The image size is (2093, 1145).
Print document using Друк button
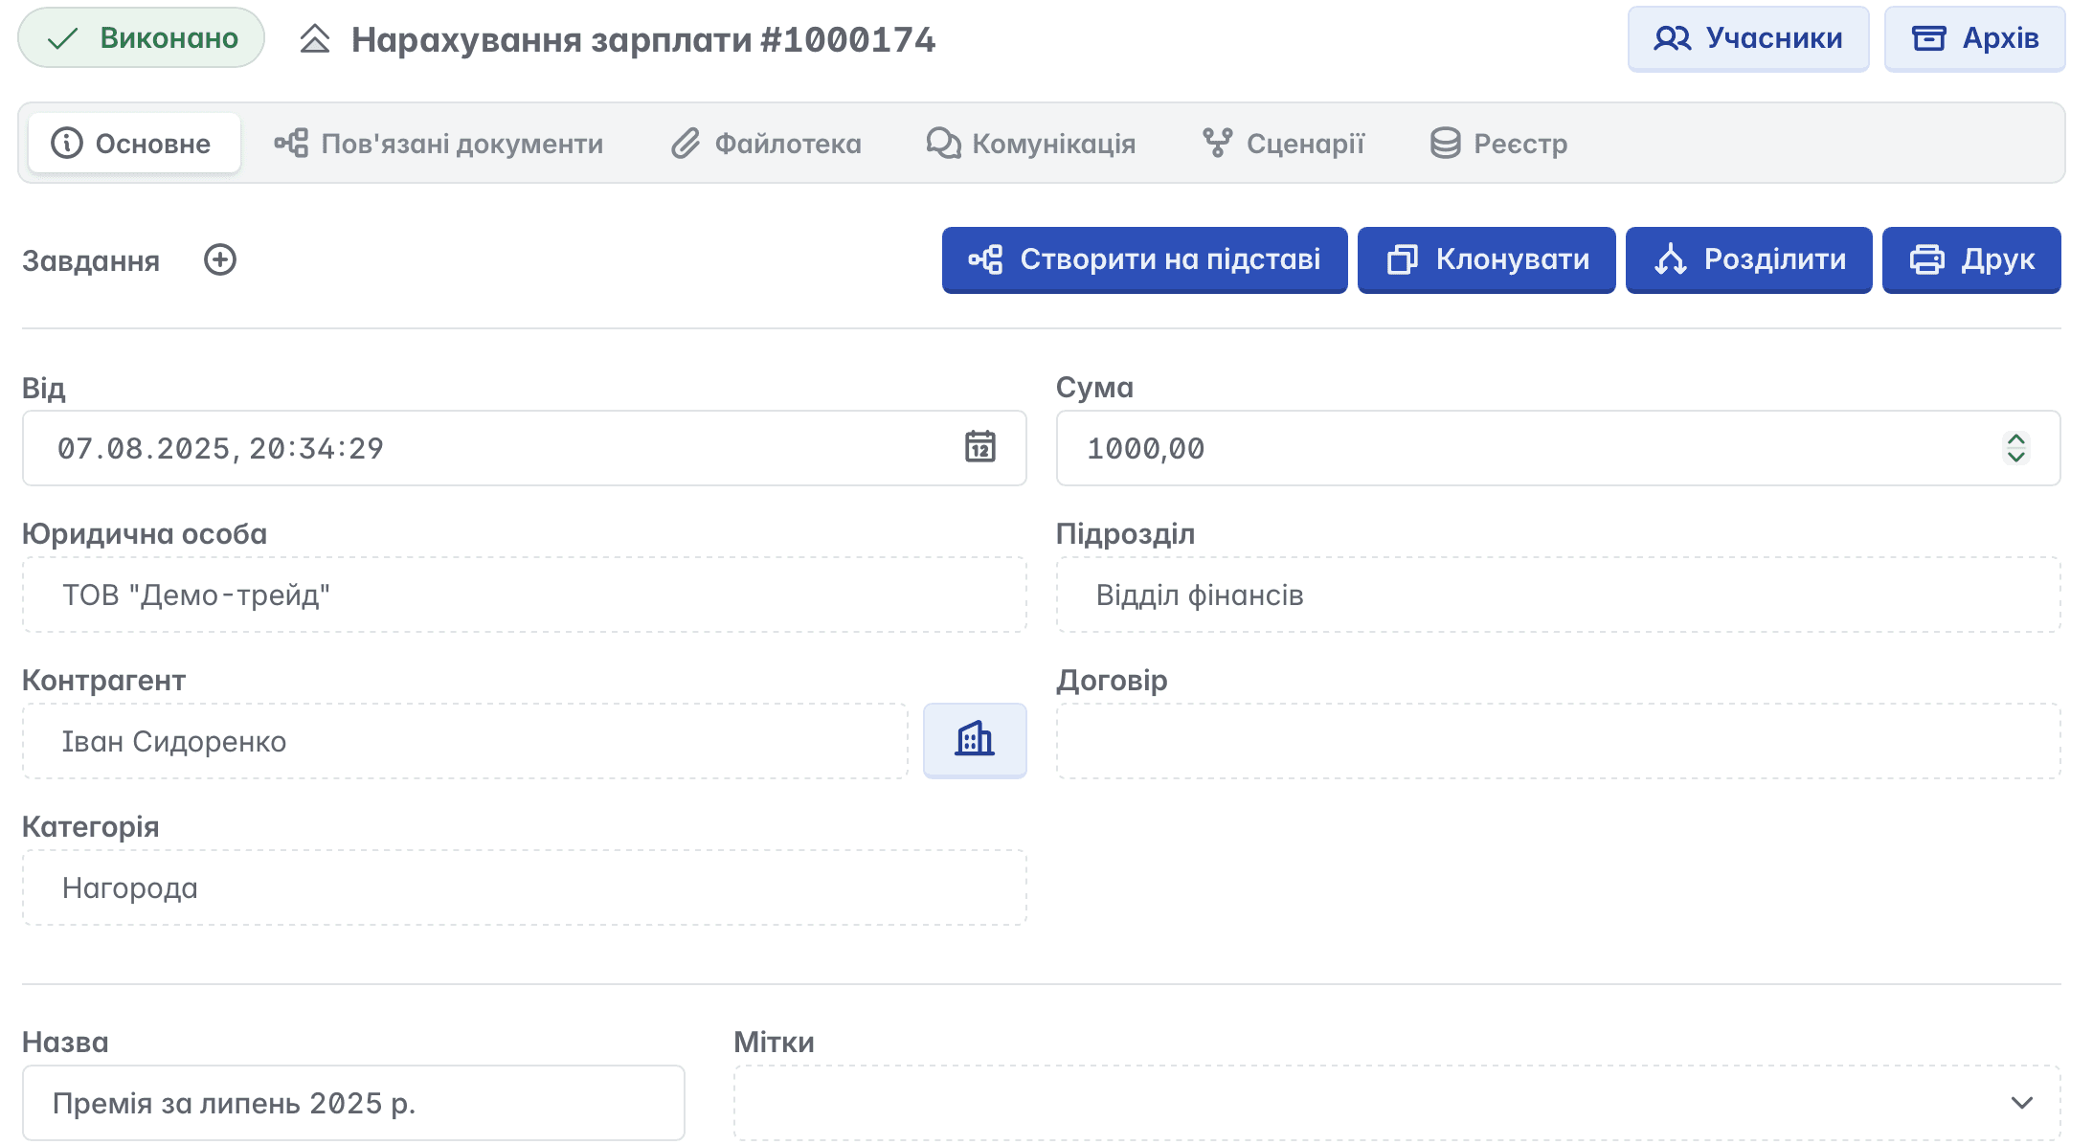tap(1970, 259)
